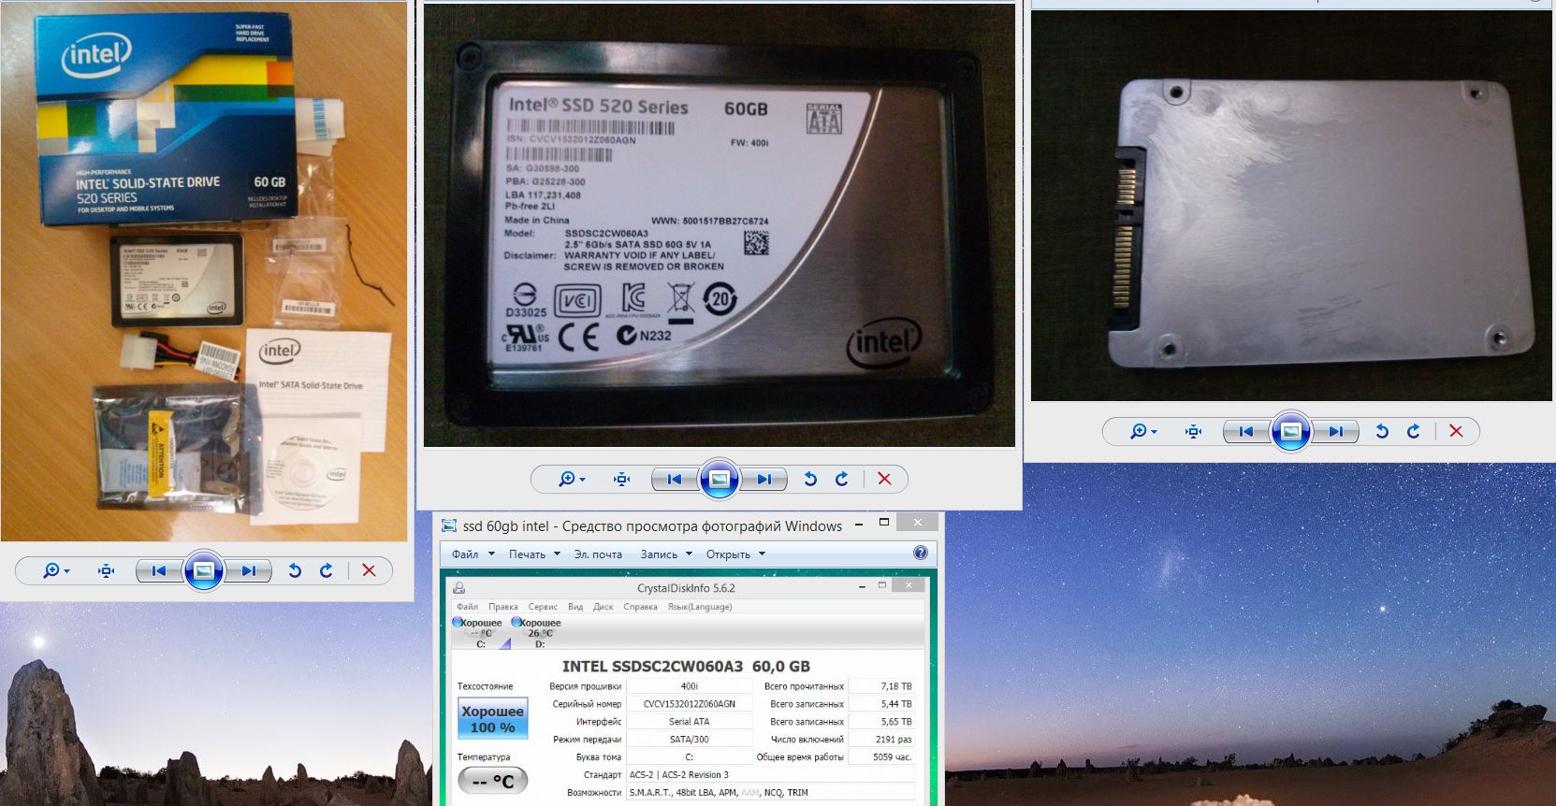Delete the Intel box photo
The height and width of the screenshot is (806, 1556).
(369, 570)
